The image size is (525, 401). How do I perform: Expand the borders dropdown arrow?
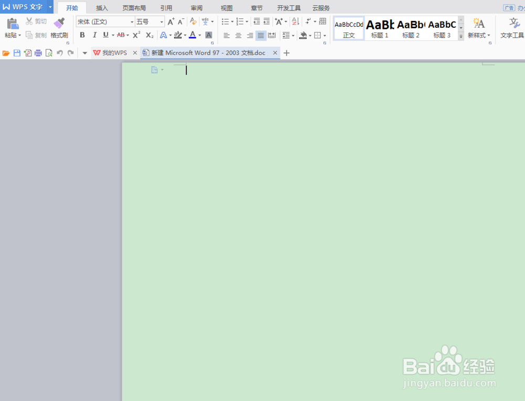click(325, 36)
